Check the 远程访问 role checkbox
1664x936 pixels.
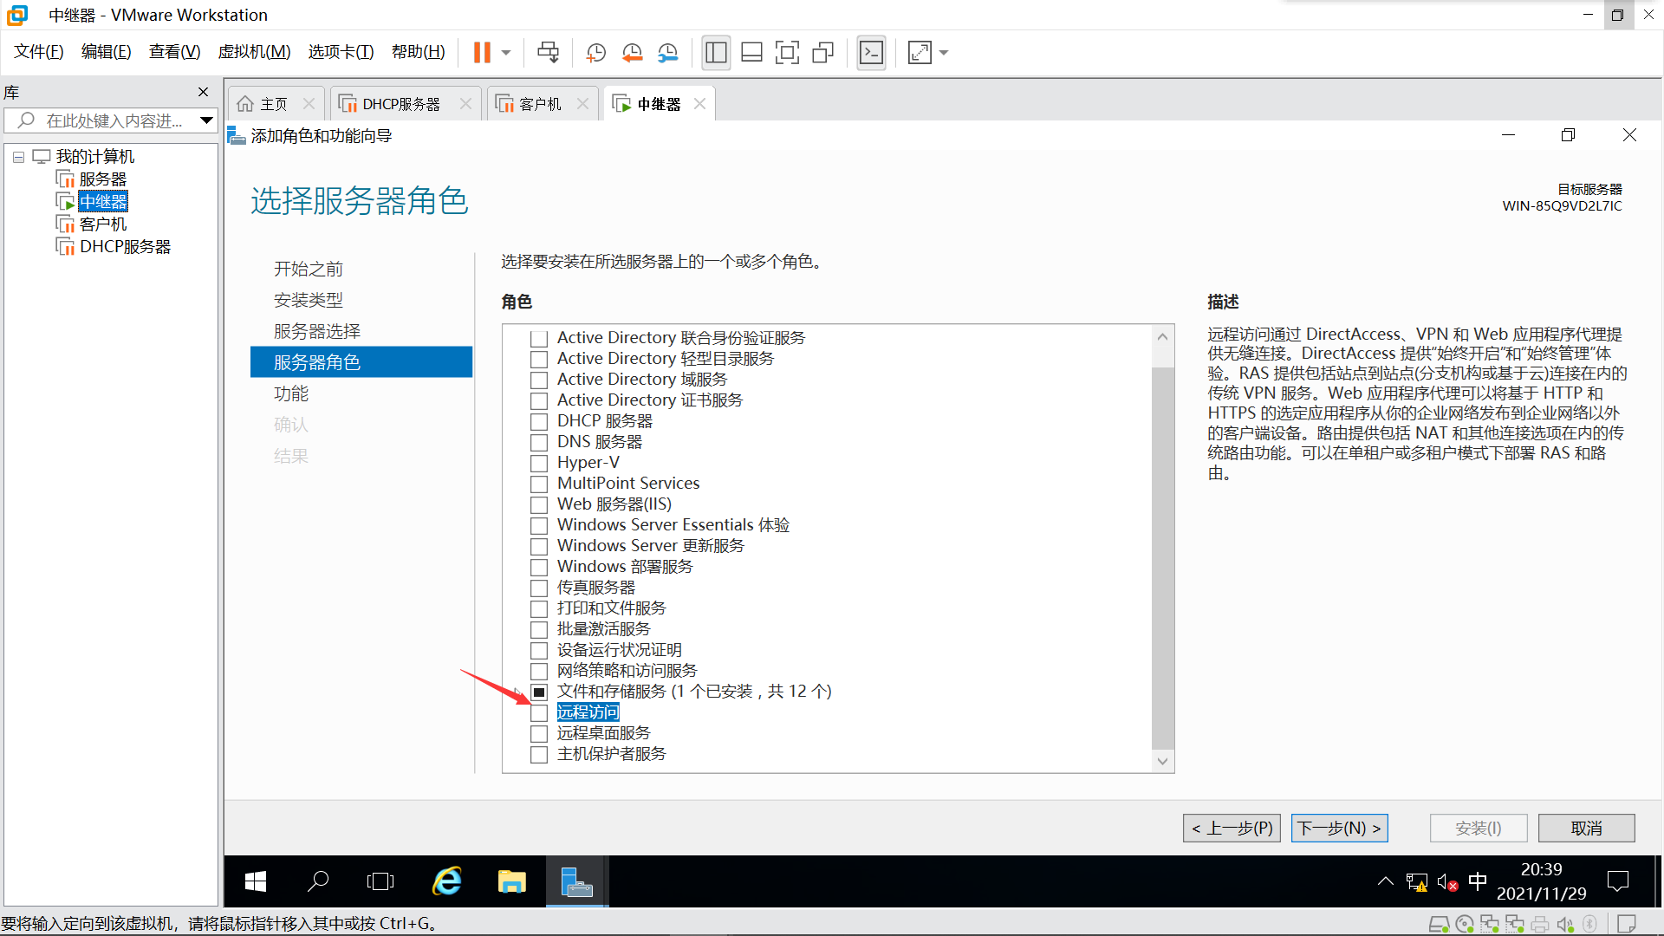coord(539,712)
